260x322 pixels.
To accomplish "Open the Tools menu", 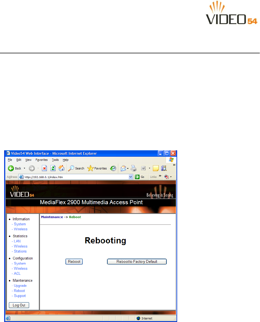I will pyautogui.click(x=55, y=160).
